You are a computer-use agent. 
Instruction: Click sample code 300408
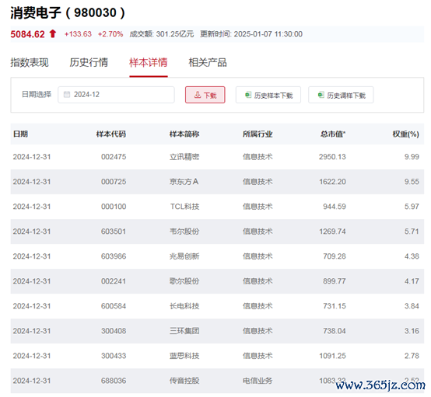pyautogui.click(x=114, y=331)
